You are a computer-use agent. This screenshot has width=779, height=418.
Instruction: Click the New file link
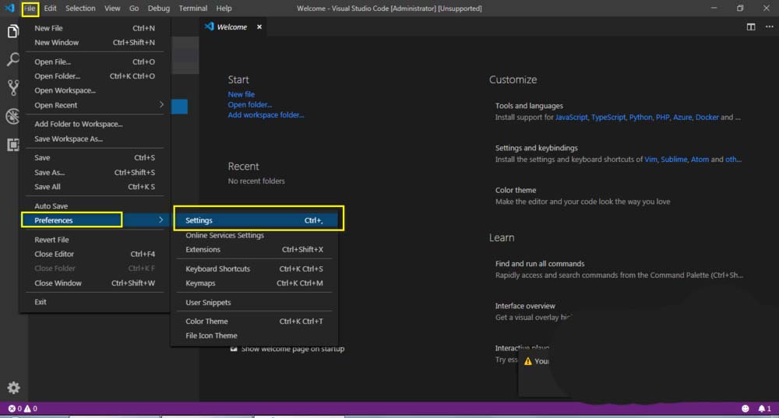click(x=241, y=94)
